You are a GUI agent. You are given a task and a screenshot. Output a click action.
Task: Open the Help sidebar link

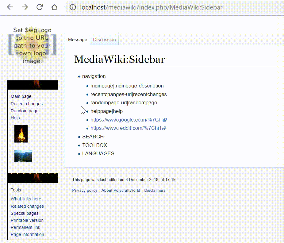(x=15, y=118)
